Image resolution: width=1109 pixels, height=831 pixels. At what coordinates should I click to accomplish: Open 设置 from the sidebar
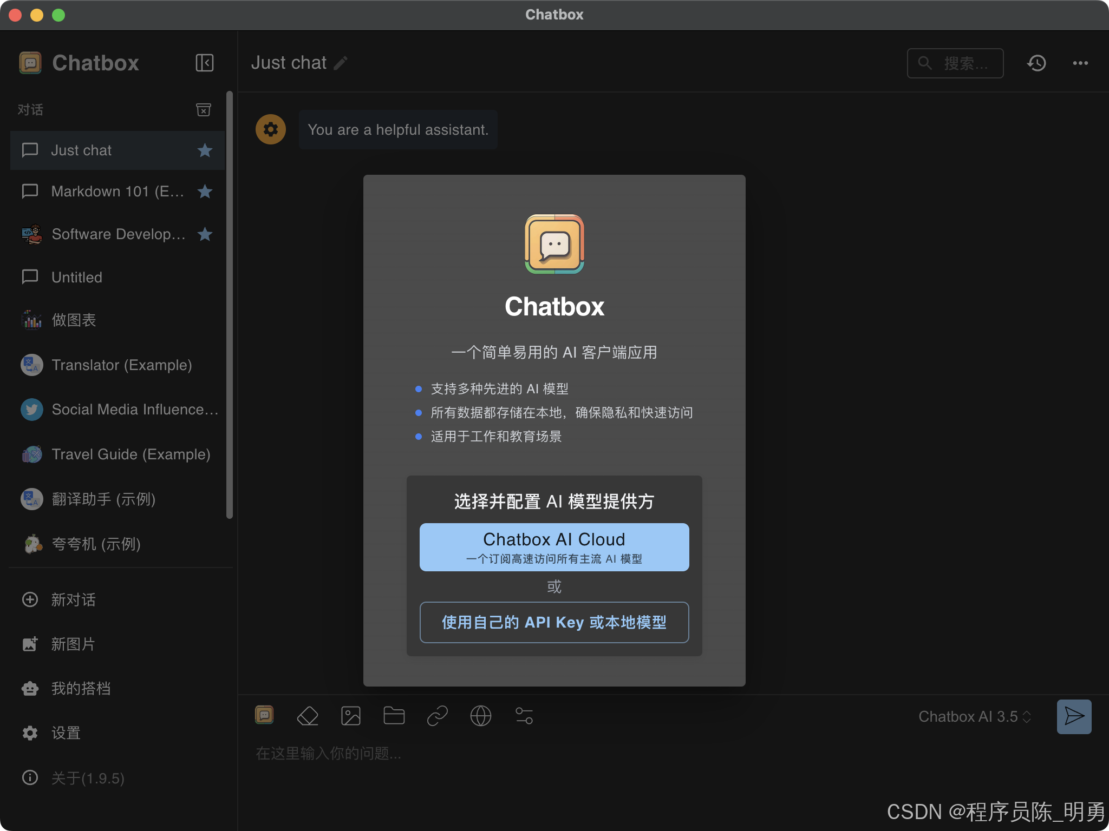coord(65,733)
